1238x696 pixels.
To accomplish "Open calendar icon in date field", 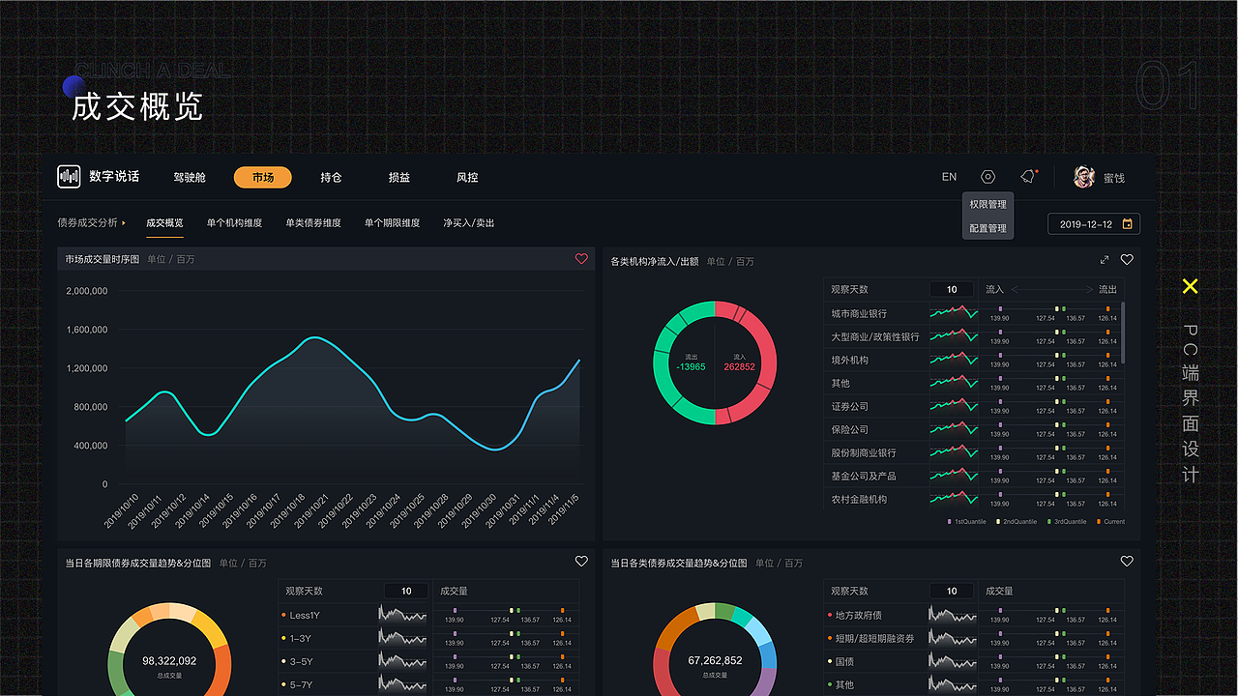I will click(x=1128, y=224).
